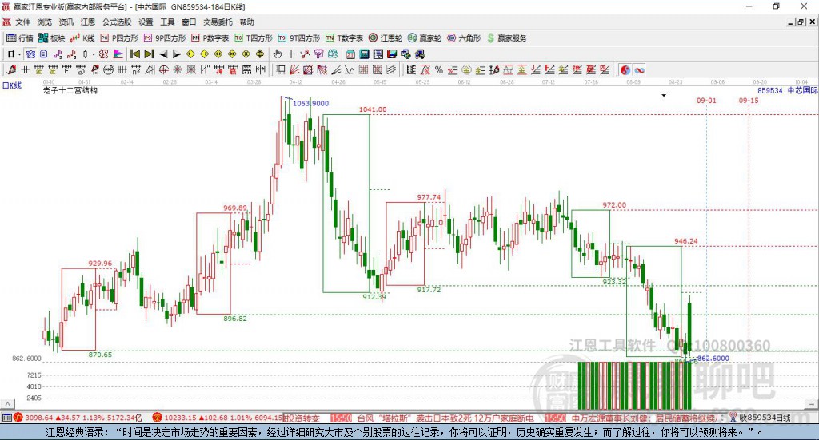Click the 862.6000 blue price label
This screenshot has width=819, height=440.
(x=713, y=359)
